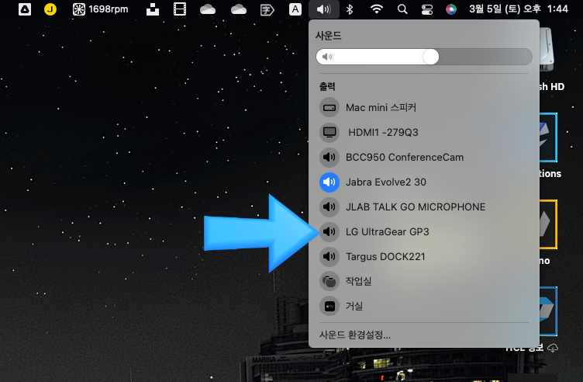The image size is (583, 382).
Task: Adjust the sound volume slider knob
Action: pyautogui.click(x=430, y=57)
